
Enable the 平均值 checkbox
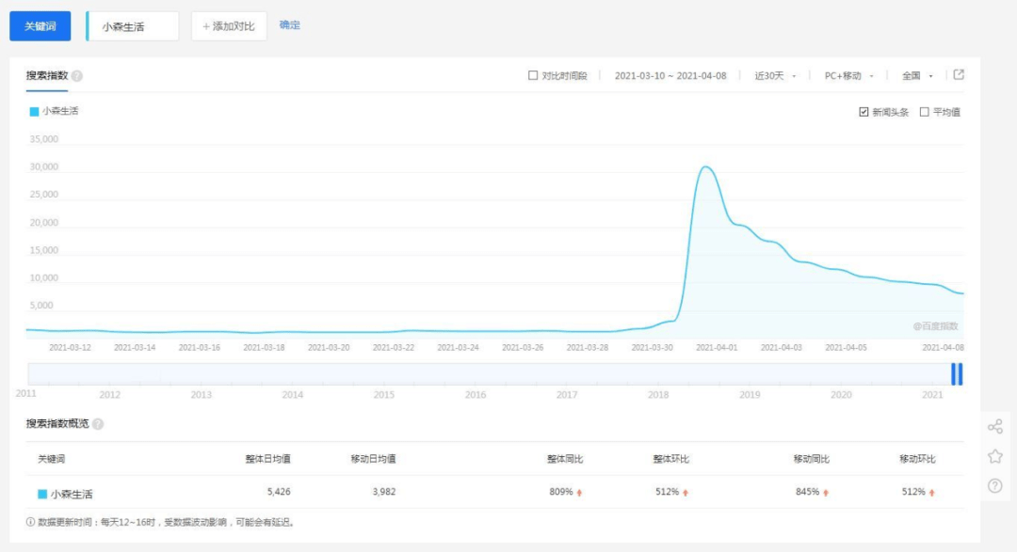924,112
